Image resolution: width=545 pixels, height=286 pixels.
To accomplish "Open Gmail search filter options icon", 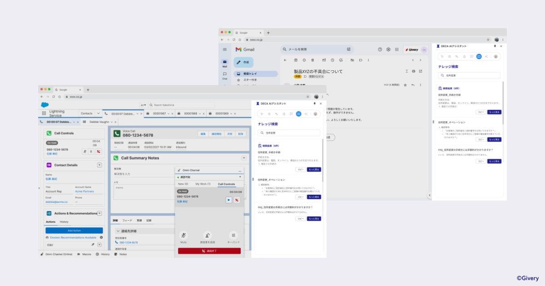I will click(x=349, y=49).
